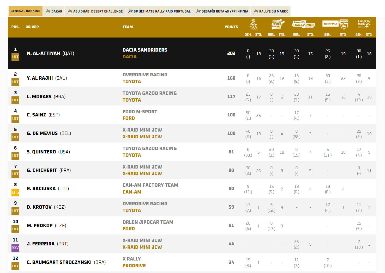Click the ULT badge for L. Moraes
Image resolution: width=385 pixels, height=273 pixels.
pos(15,100)
